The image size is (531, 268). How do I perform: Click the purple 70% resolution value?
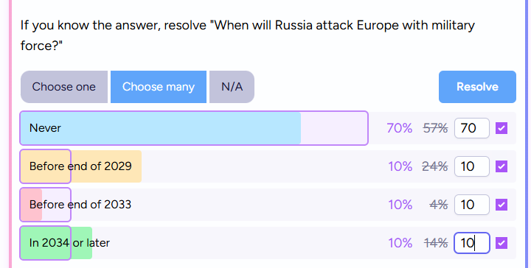pyautogui.click(x=400, y=128)
